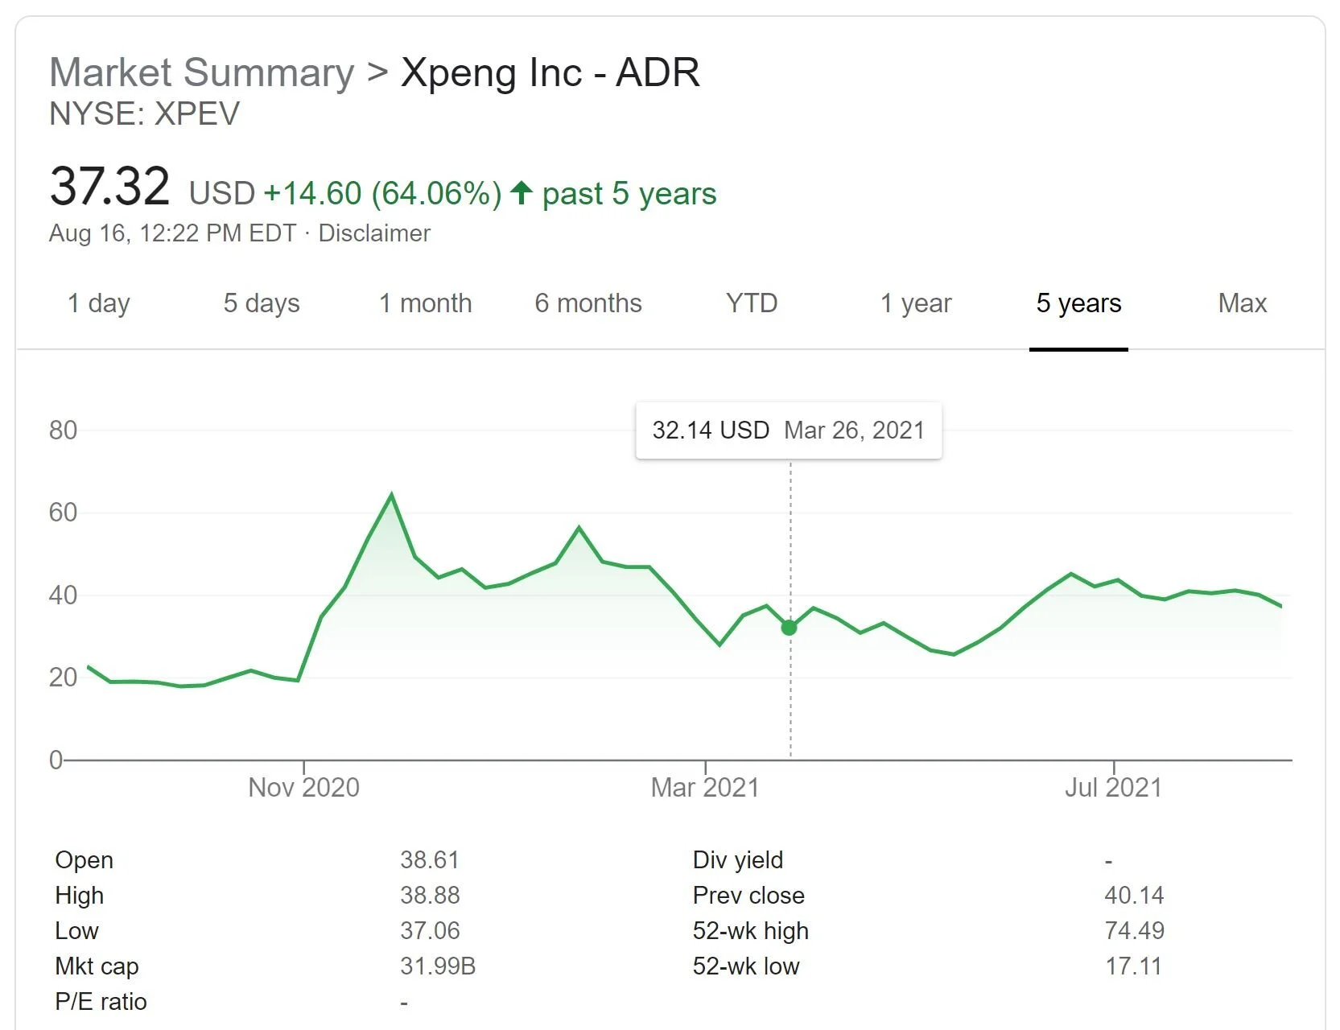Click the Mar 2021 axis label

coord(705,787)
